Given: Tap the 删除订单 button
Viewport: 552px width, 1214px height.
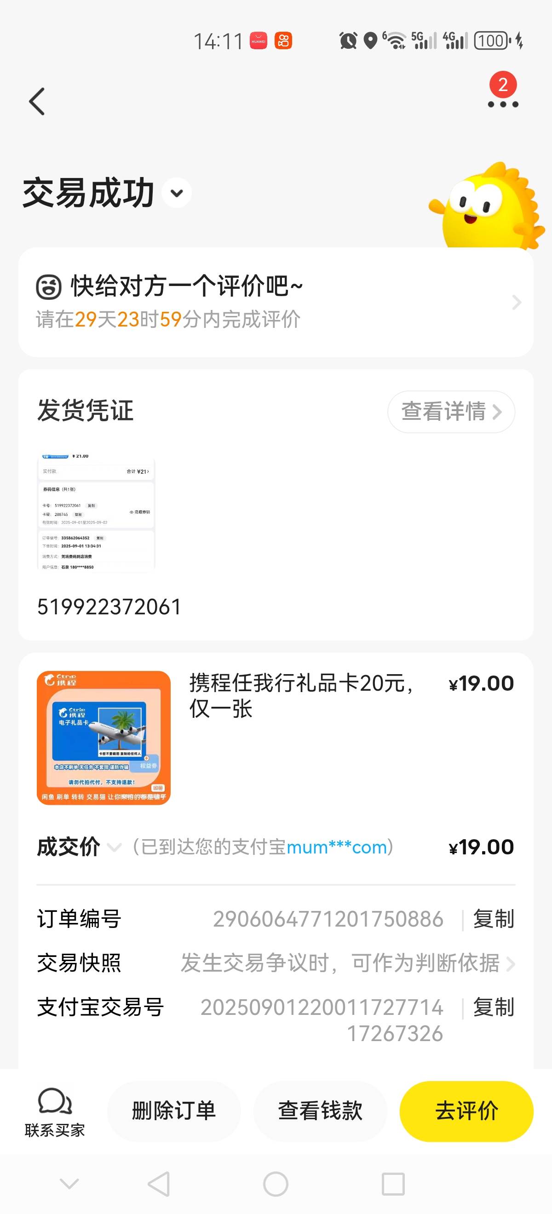Looking at the screenshot, I should tap(174, 1111).
